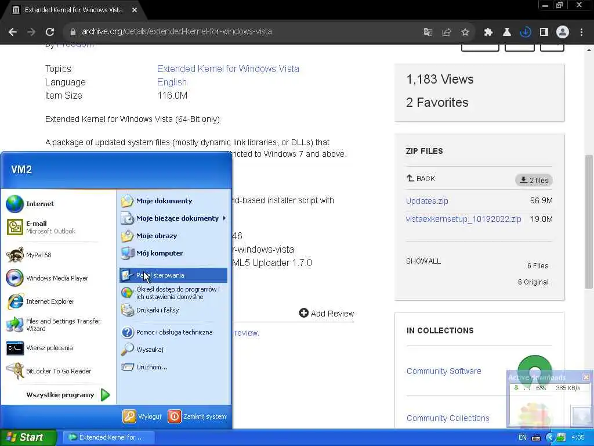Open Pomoc i obsługa techniczna
Screen dimensions: 594x446
tap(173, 332)
